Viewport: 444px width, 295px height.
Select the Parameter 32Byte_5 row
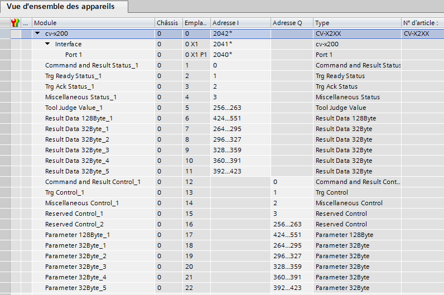coord(75,288)
